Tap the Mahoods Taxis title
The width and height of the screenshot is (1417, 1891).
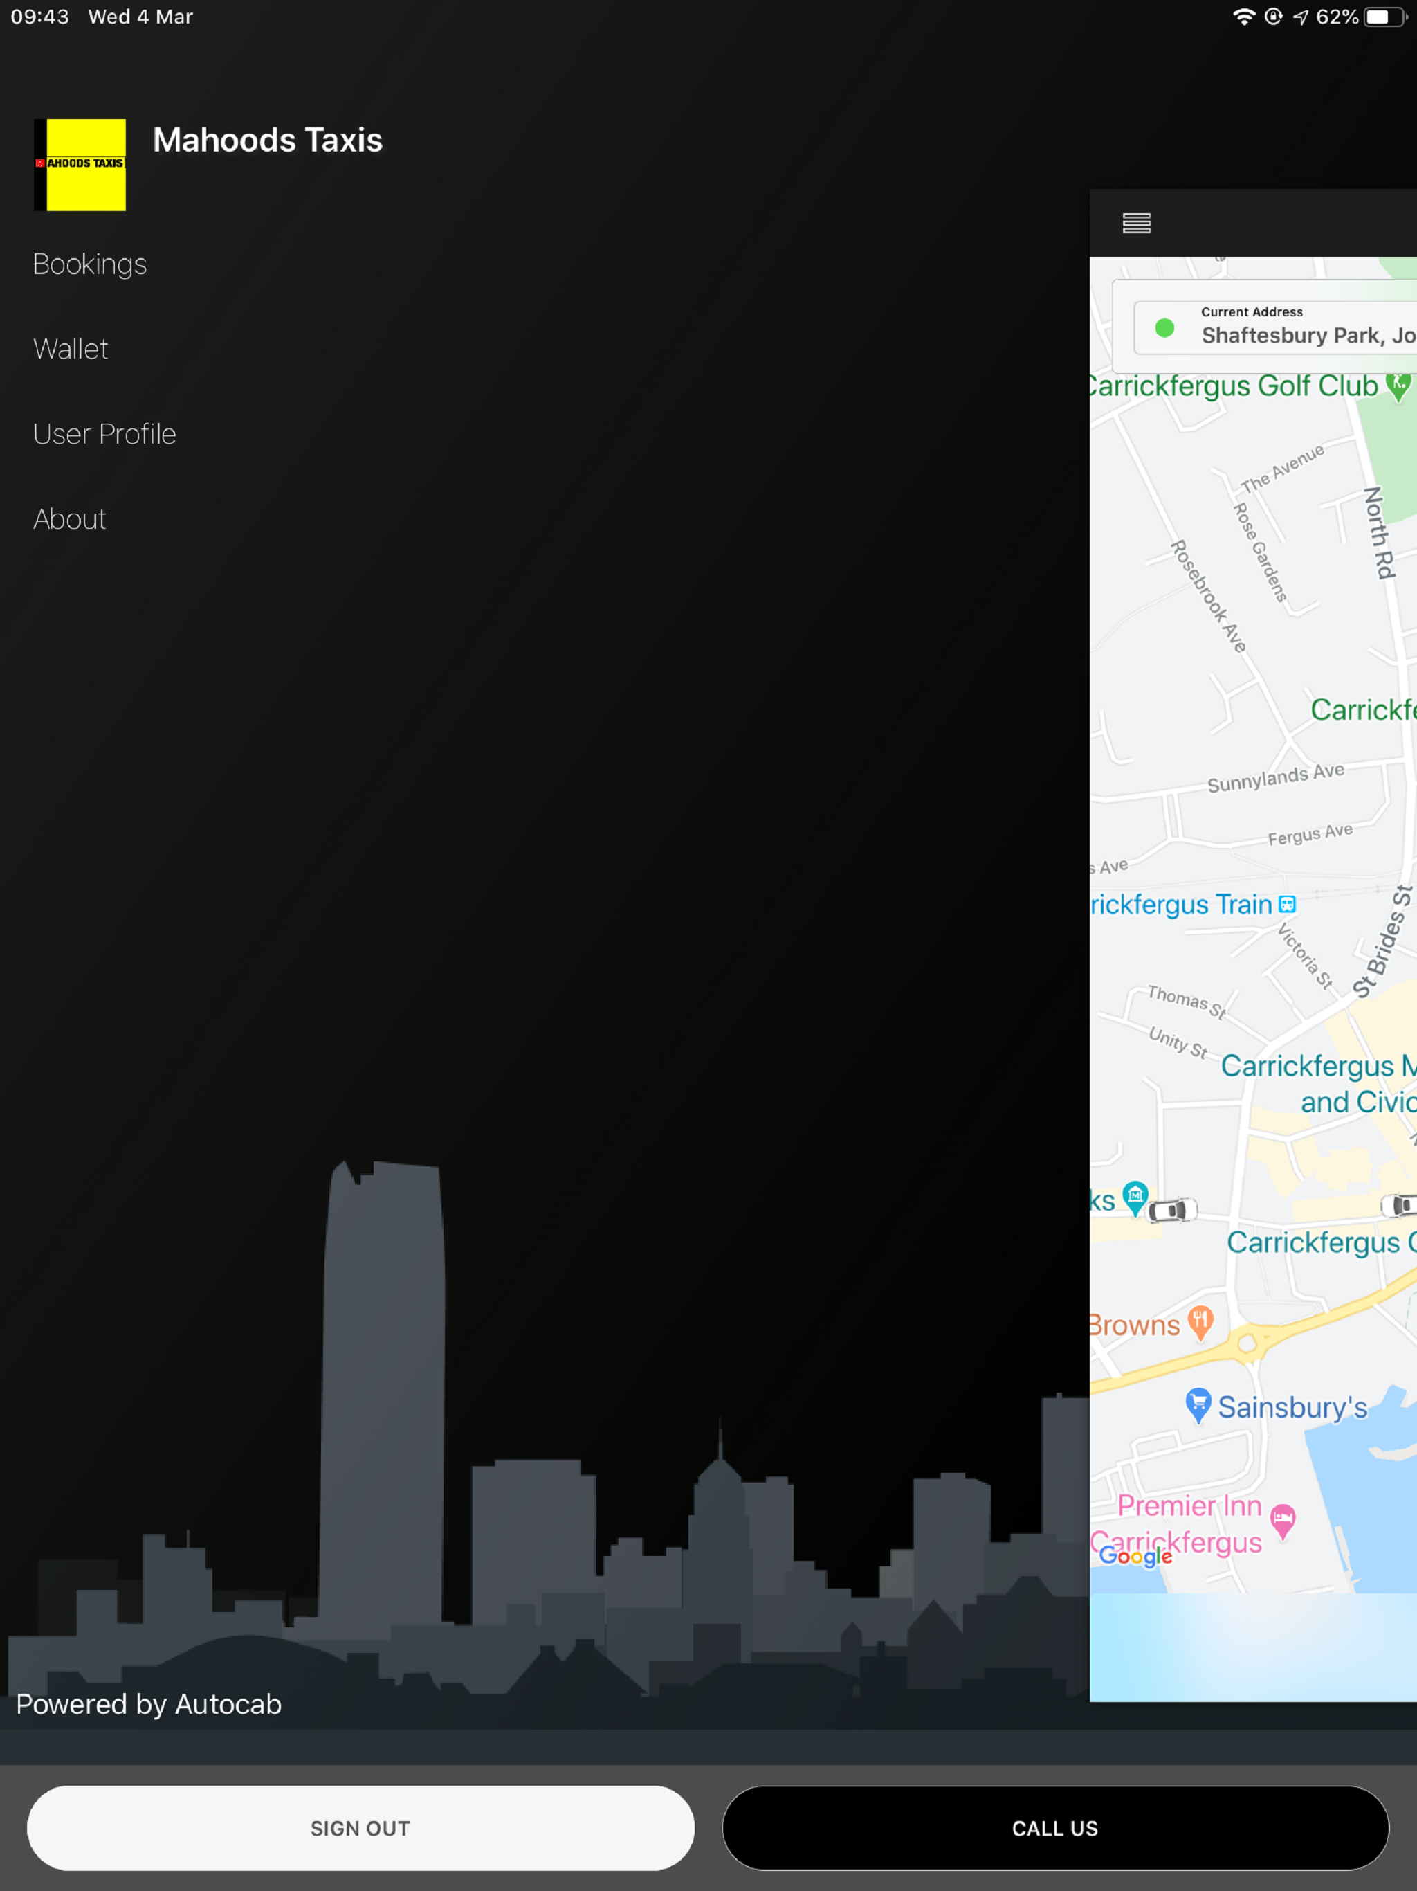(268, 141)
